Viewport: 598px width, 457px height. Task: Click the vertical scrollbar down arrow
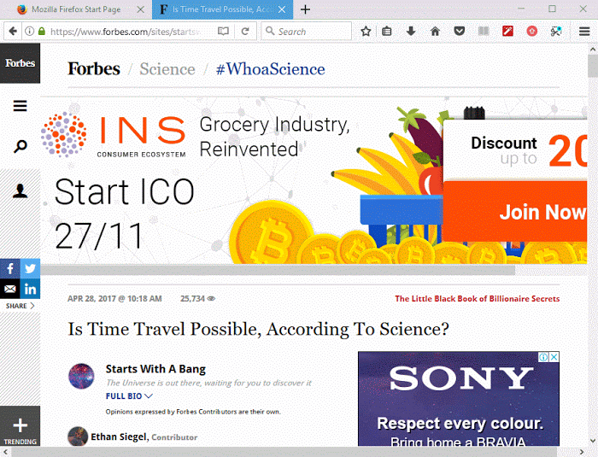pyautogui.click(x=593, y=441)
